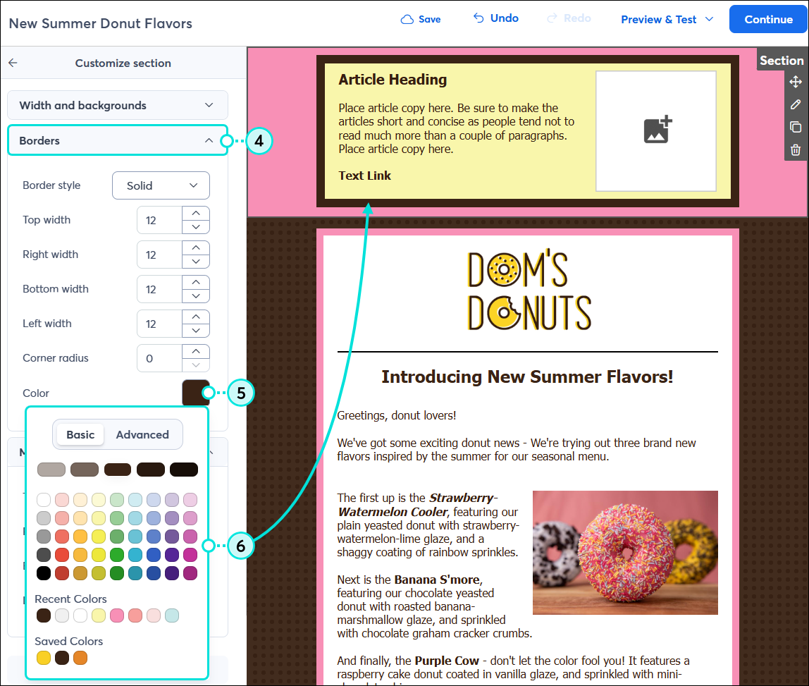Open the border Color swatch

point(195,393)
